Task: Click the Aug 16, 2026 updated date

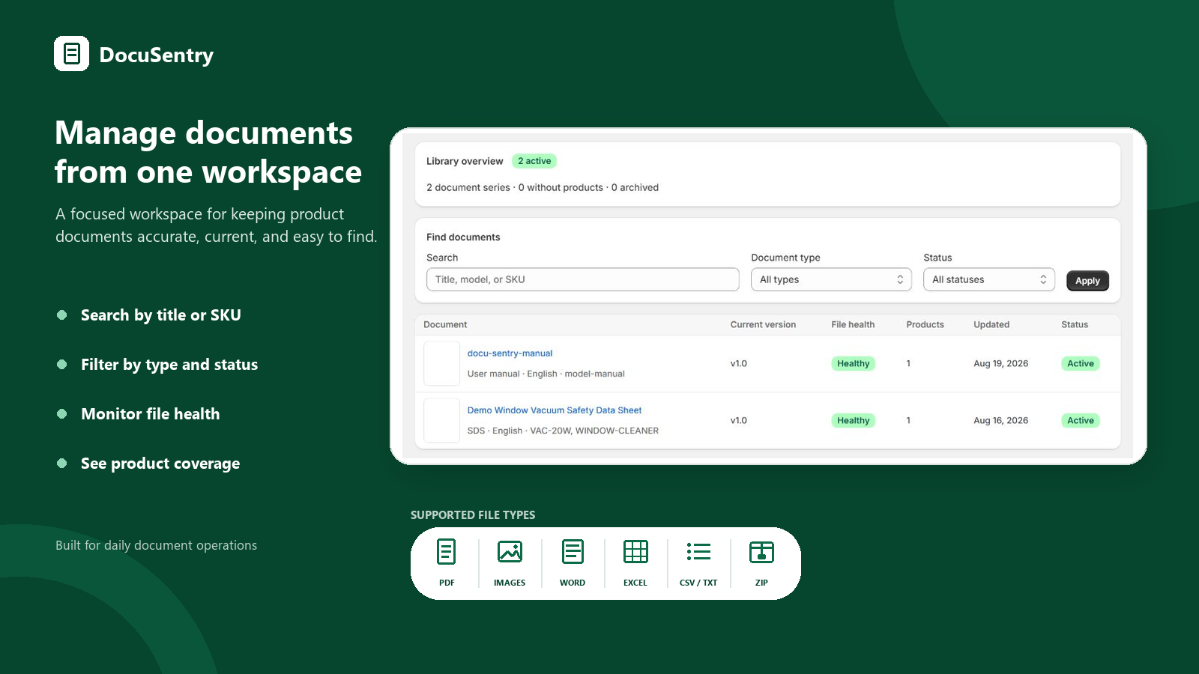Action: pos(1001,421)
